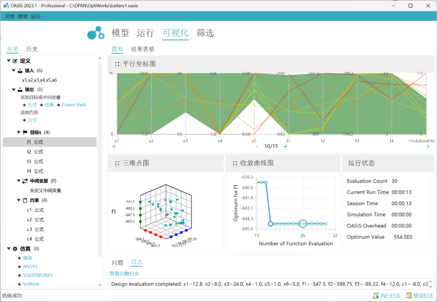The height and width of the screenshot is (302, 437).
Task: Click the input download icon beside 输入
Action: pos(20,70)
